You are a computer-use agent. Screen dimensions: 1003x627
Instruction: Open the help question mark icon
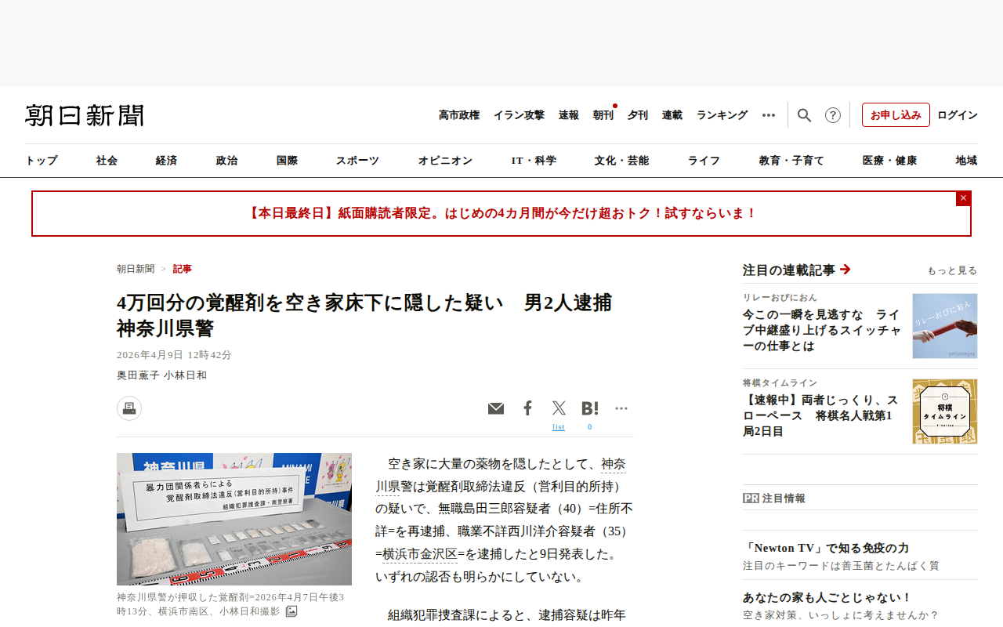833,115
